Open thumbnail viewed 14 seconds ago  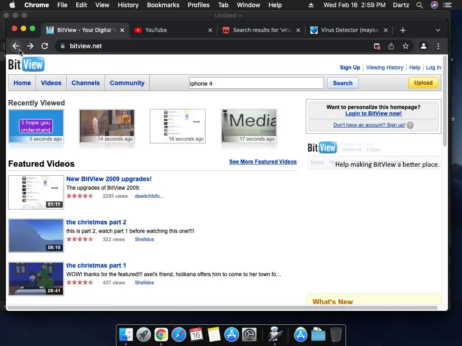[106, 126]
